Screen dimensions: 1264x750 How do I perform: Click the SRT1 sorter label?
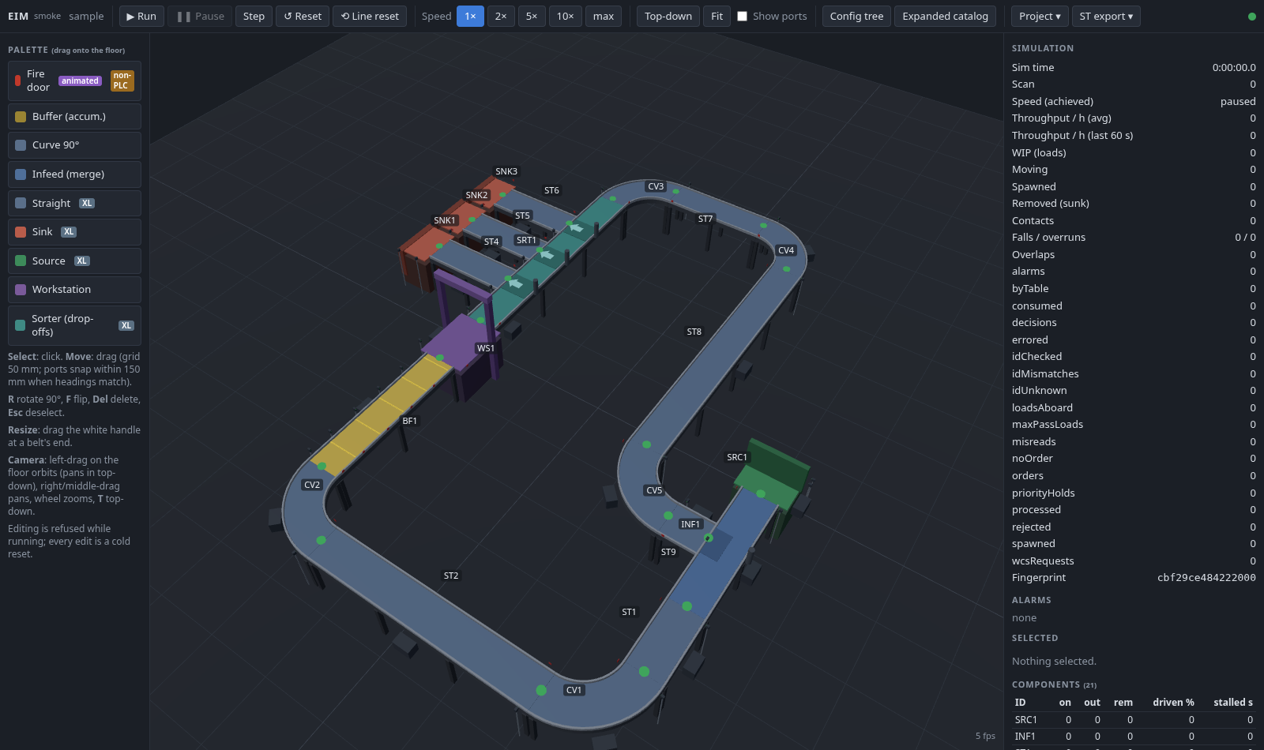tap(526, 240)
